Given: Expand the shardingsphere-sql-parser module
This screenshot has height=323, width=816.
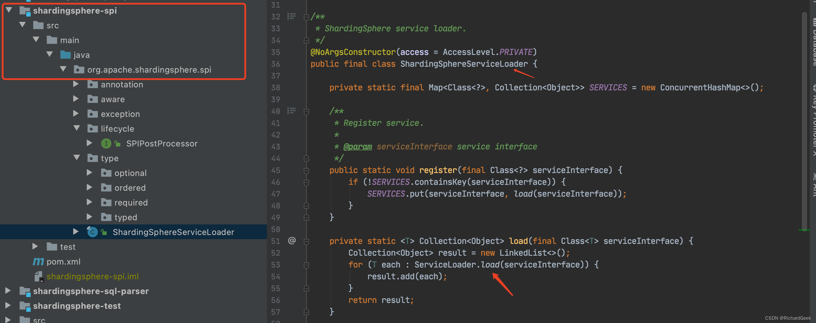Looking at the screenshot, I should (x=8, y=291).
